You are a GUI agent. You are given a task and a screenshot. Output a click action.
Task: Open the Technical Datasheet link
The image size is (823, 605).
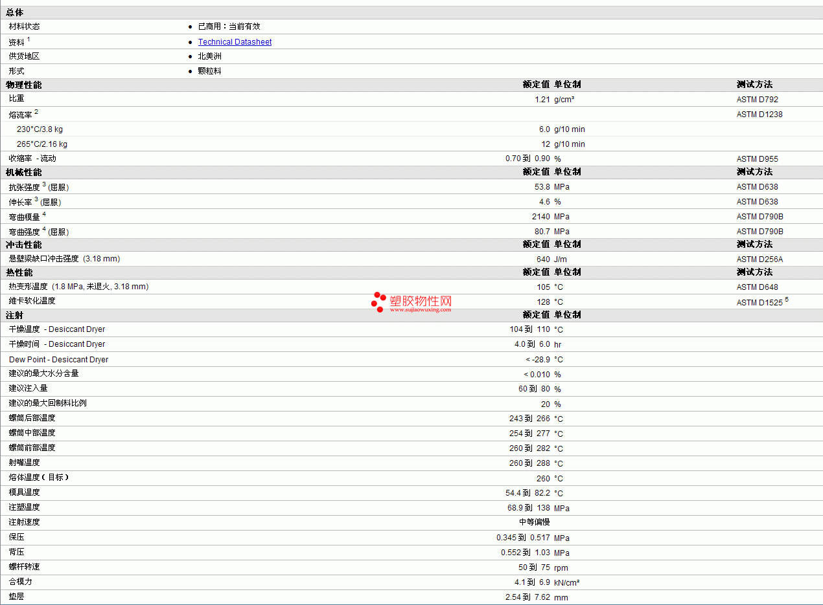pyautogui.click(x=235, y=42)
